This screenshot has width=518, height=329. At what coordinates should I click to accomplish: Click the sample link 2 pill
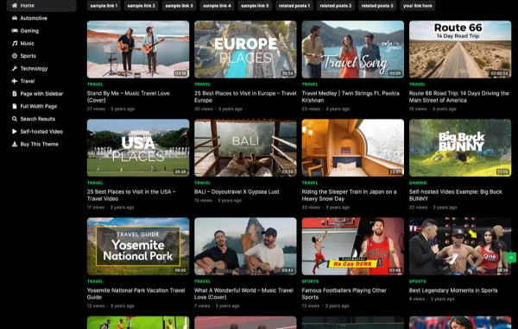pyautogui.click(x=142, y=6)
